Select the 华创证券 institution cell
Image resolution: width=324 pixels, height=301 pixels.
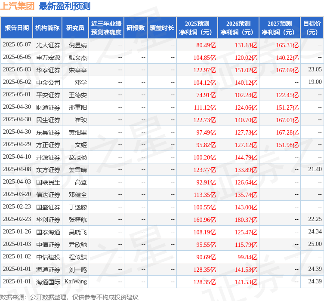pyautogui.click(x=48, y=220)
